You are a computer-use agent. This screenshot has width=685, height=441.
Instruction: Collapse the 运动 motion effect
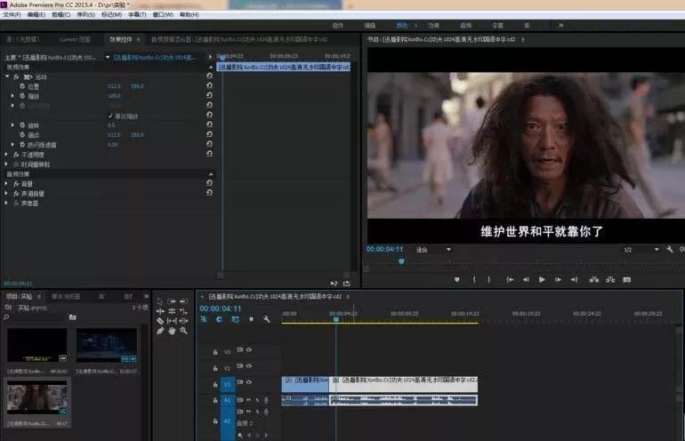7,76
